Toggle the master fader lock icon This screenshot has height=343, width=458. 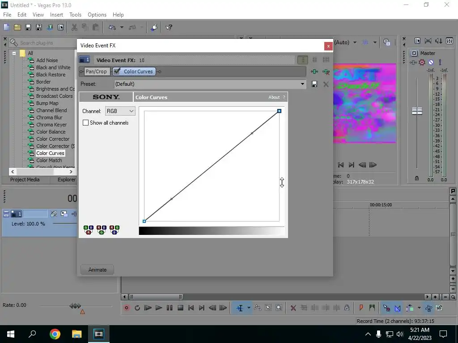(x=417, y=178)
